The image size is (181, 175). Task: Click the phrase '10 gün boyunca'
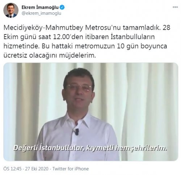[x=142, y=46]
